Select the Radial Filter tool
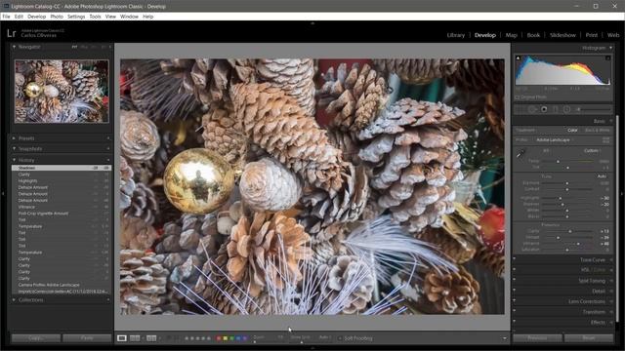This screenshot has height=351, width=625. click(566, 109)
